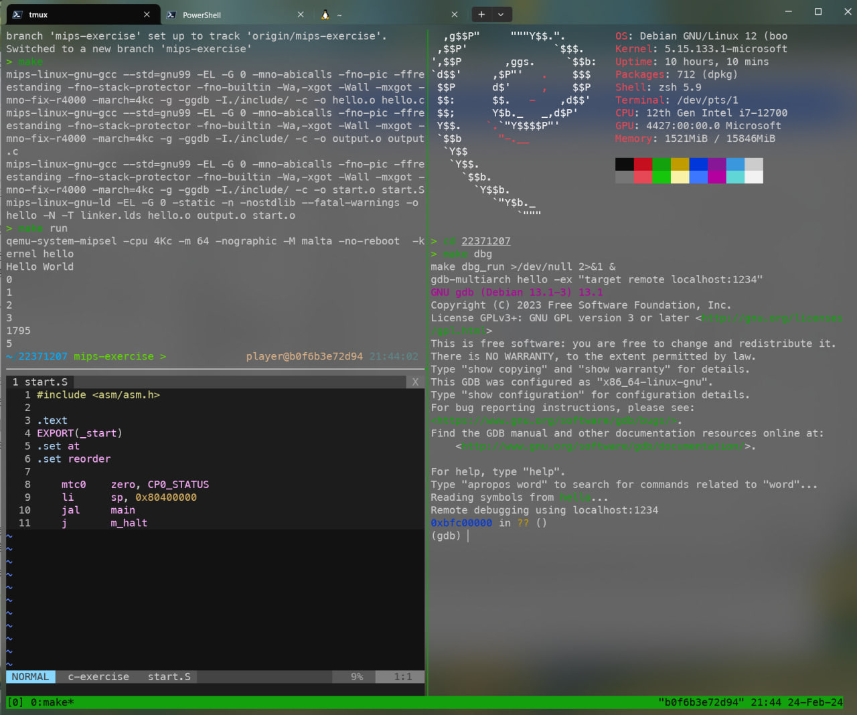Select the start.S vim tab label

(40, 382)
